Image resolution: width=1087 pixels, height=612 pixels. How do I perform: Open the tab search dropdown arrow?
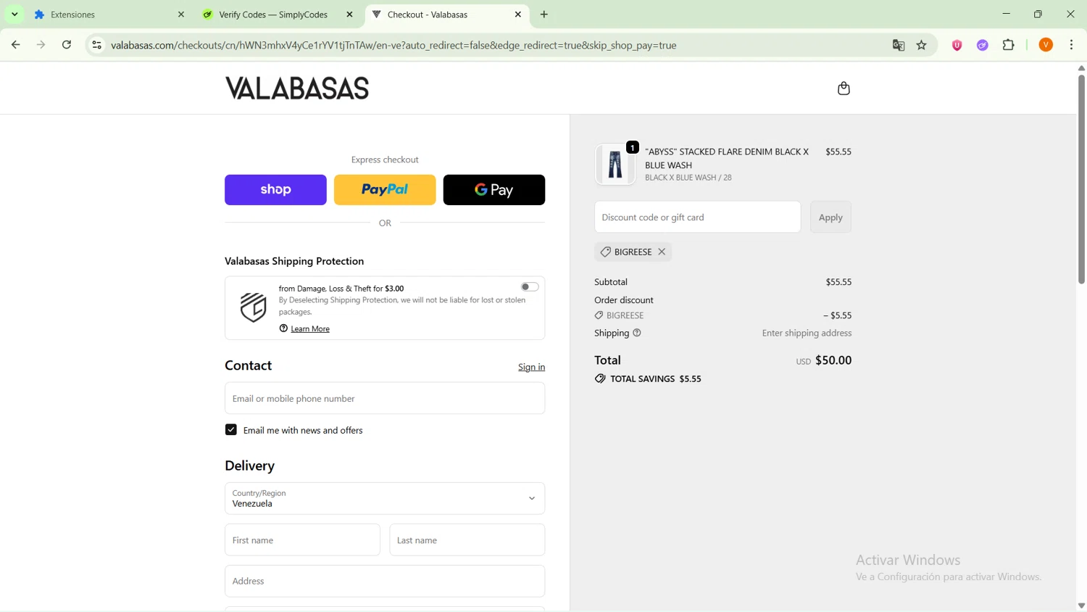(x=14, y=15)
